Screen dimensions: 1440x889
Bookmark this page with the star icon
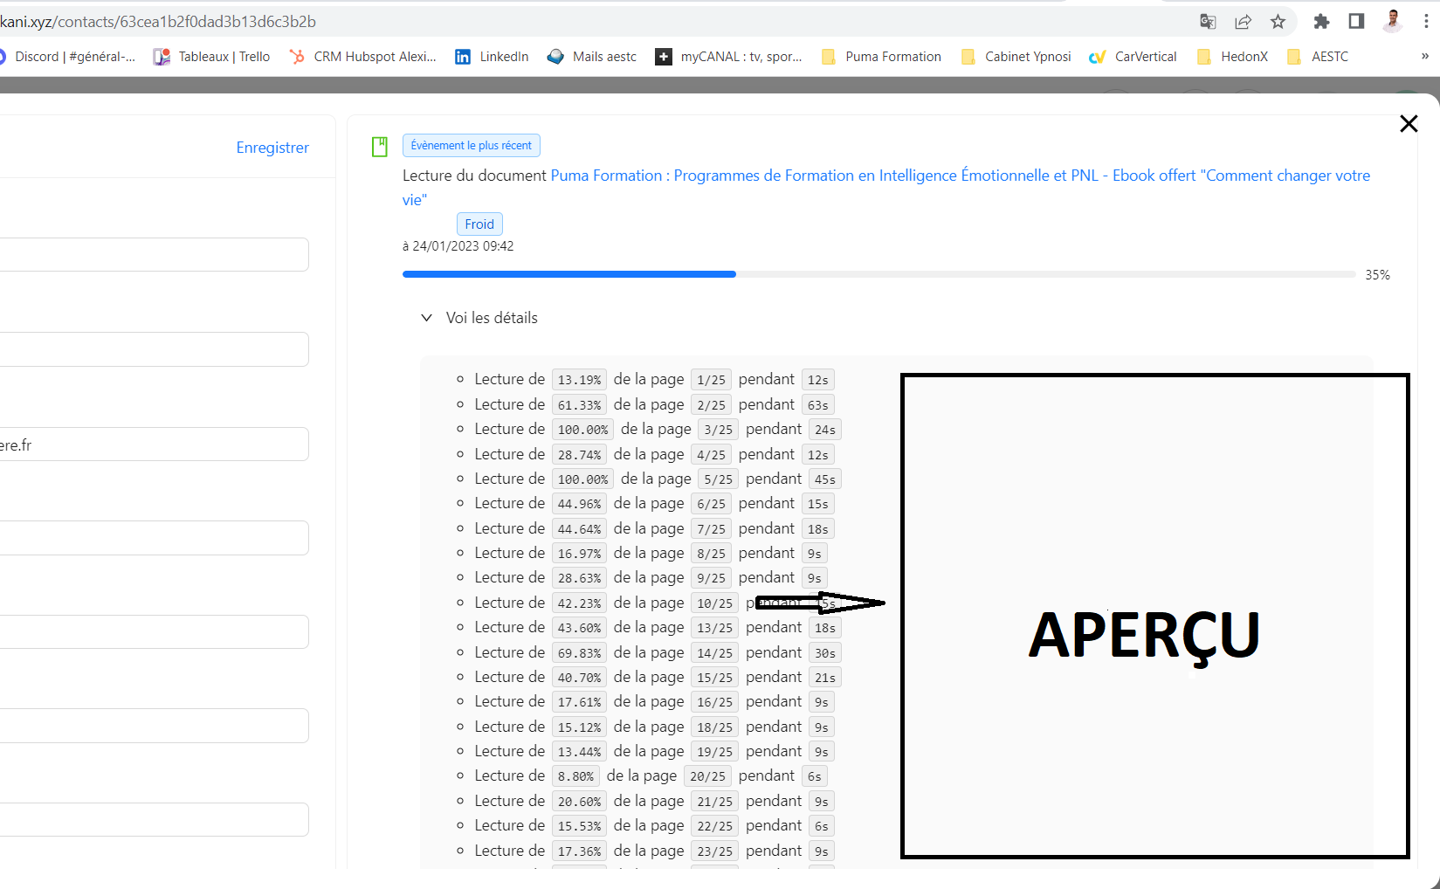tap(1278, 22)
